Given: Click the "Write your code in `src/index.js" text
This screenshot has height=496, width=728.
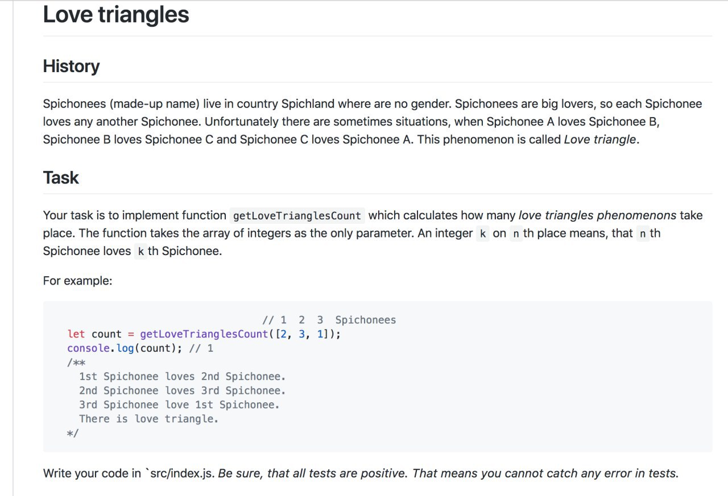Looking at the screenshot, I should coord(129,473).
